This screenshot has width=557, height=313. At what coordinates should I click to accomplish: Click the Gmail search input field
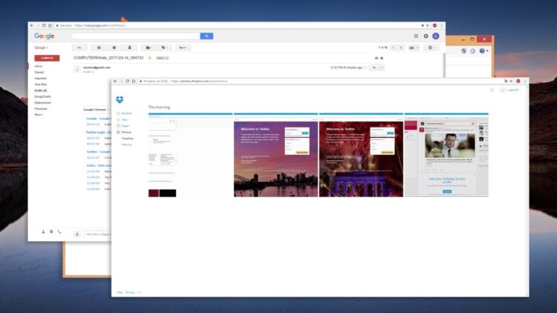(136, 36)
